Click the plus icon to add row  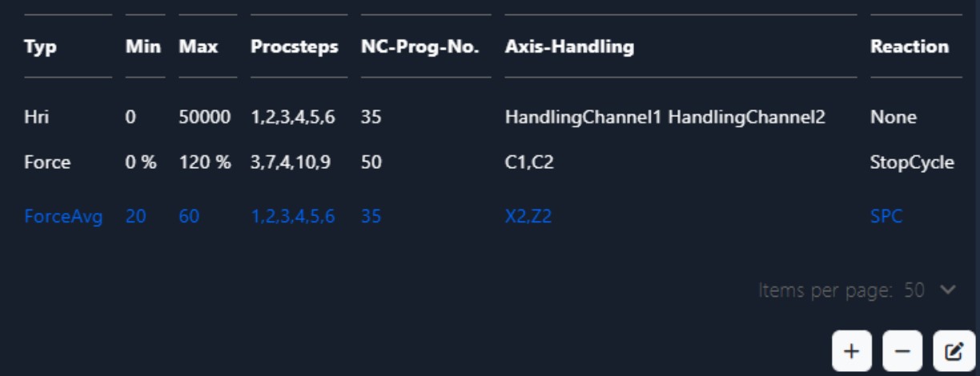click(x=852, y=350)
